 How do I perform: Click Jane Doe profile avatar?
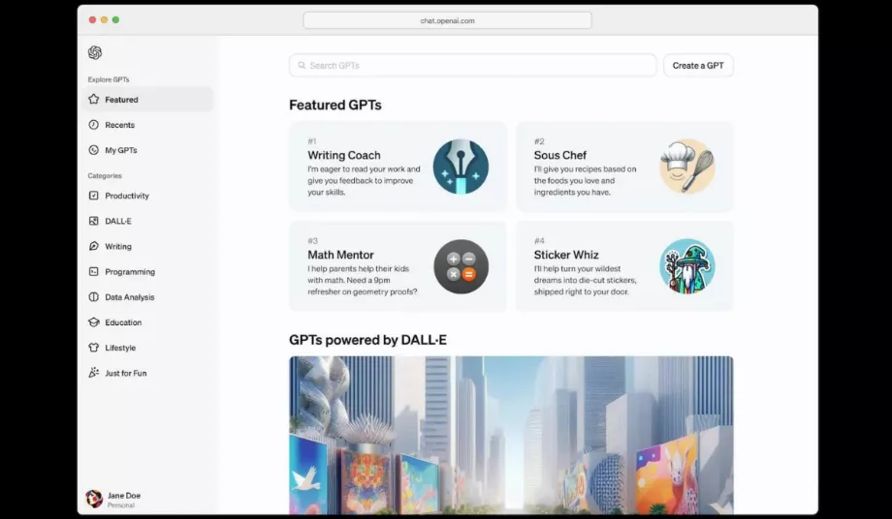point(94,499)
